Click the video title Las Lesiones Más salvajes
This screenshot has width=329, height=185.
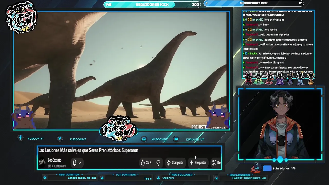pyautogui.click(x=88, y=150)
